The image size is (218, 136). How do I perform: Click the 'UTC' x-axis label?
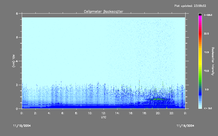pyautogui.click(x=104, y=117)
